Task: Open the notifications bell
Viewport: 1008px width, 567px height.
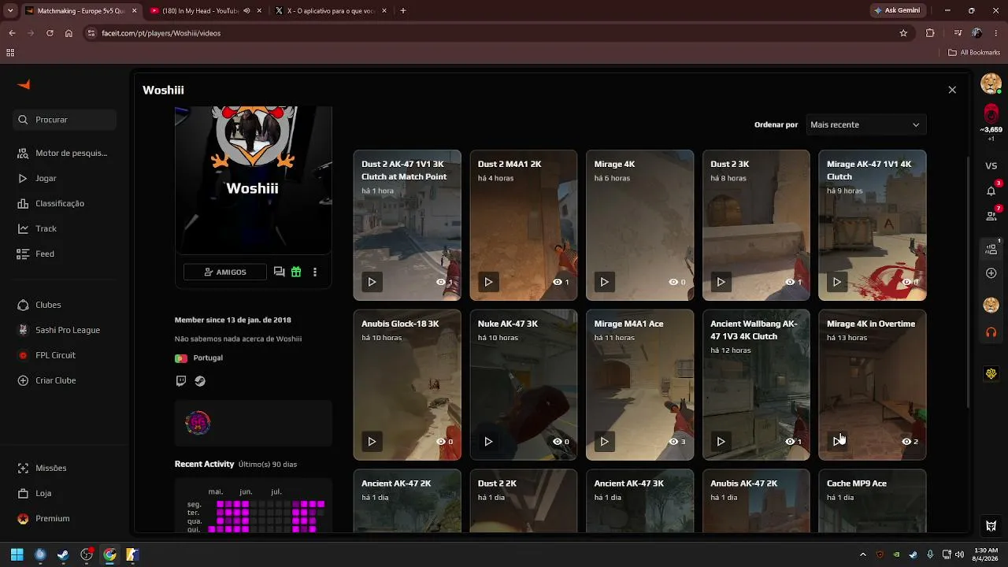Action: click(x=991, y=191)
